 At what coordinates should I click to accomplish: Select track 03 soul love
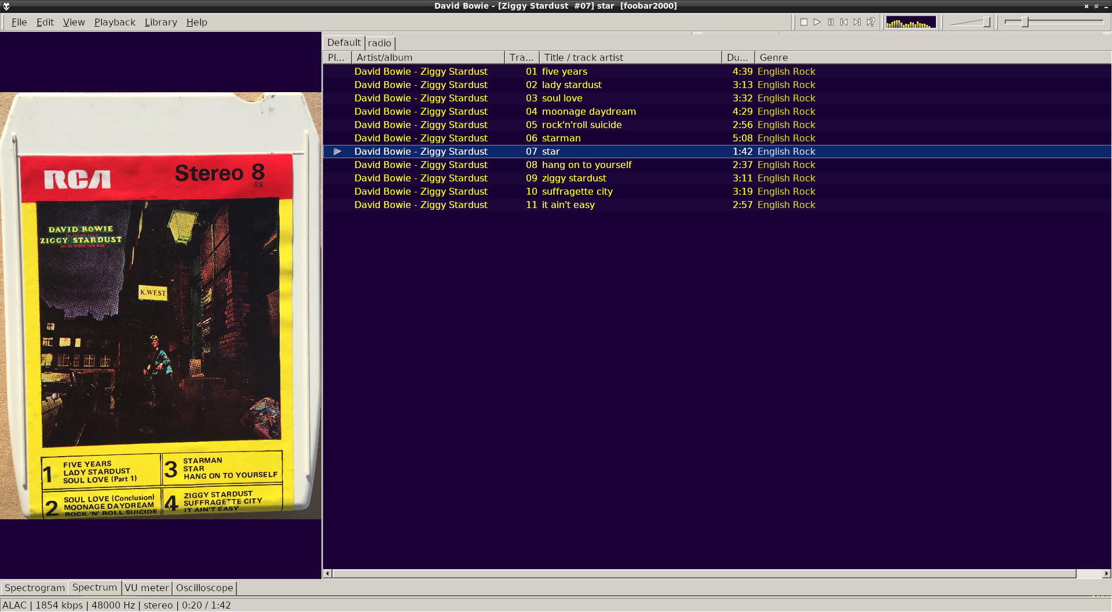click(717, 98)
